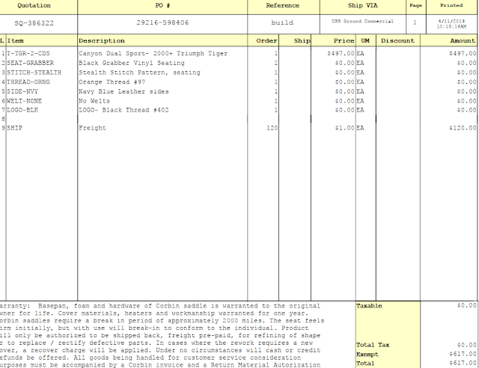Select item code SEAT-GRABBER
Image resolution: width=479 pixels, height=368 pixels.
30,63
